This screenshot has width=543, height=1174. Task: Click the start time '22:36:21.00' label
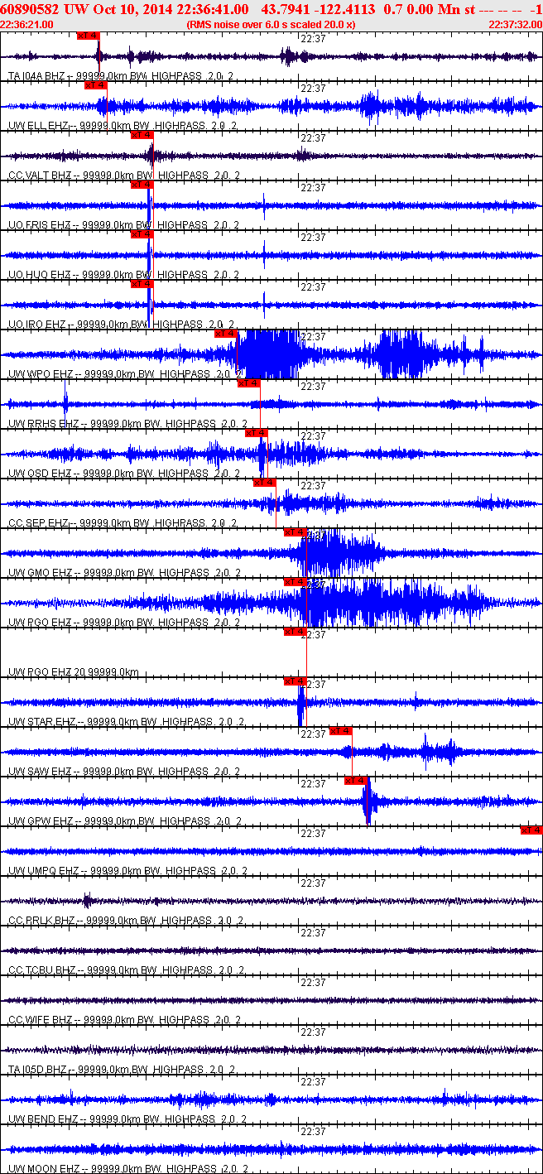pyautogui.click(x=27, y=24)
